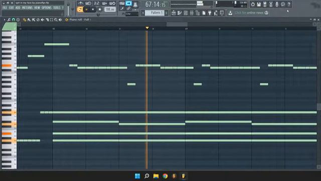Image resolution: width=321 pixels, height=181 pixels.
Task: Toggle the 3.2 recording countdown
Action: (96, 4)
